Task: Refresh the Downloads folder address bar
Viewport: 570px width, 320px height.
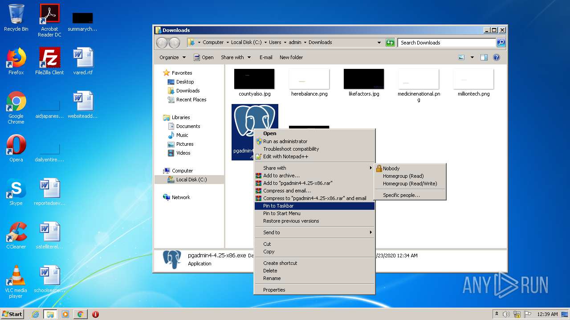Action: click(x=390, y=43)
